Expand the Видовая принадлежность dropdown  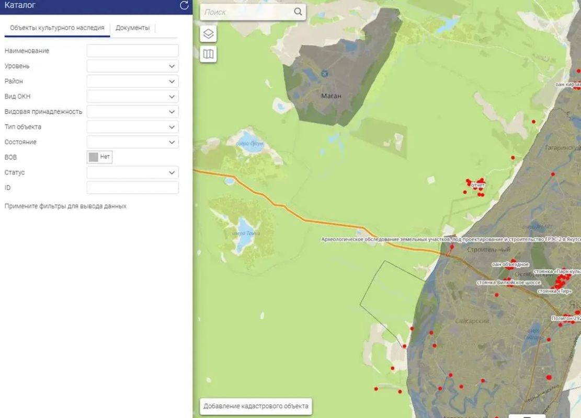(133, 112)
